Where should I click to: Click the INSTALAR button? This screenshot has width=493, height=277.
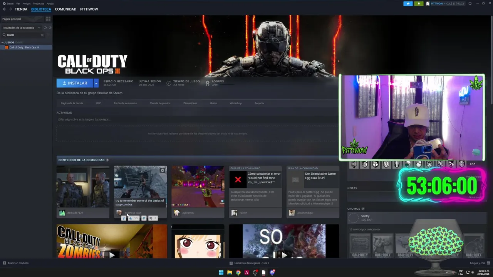pos(75,83)
